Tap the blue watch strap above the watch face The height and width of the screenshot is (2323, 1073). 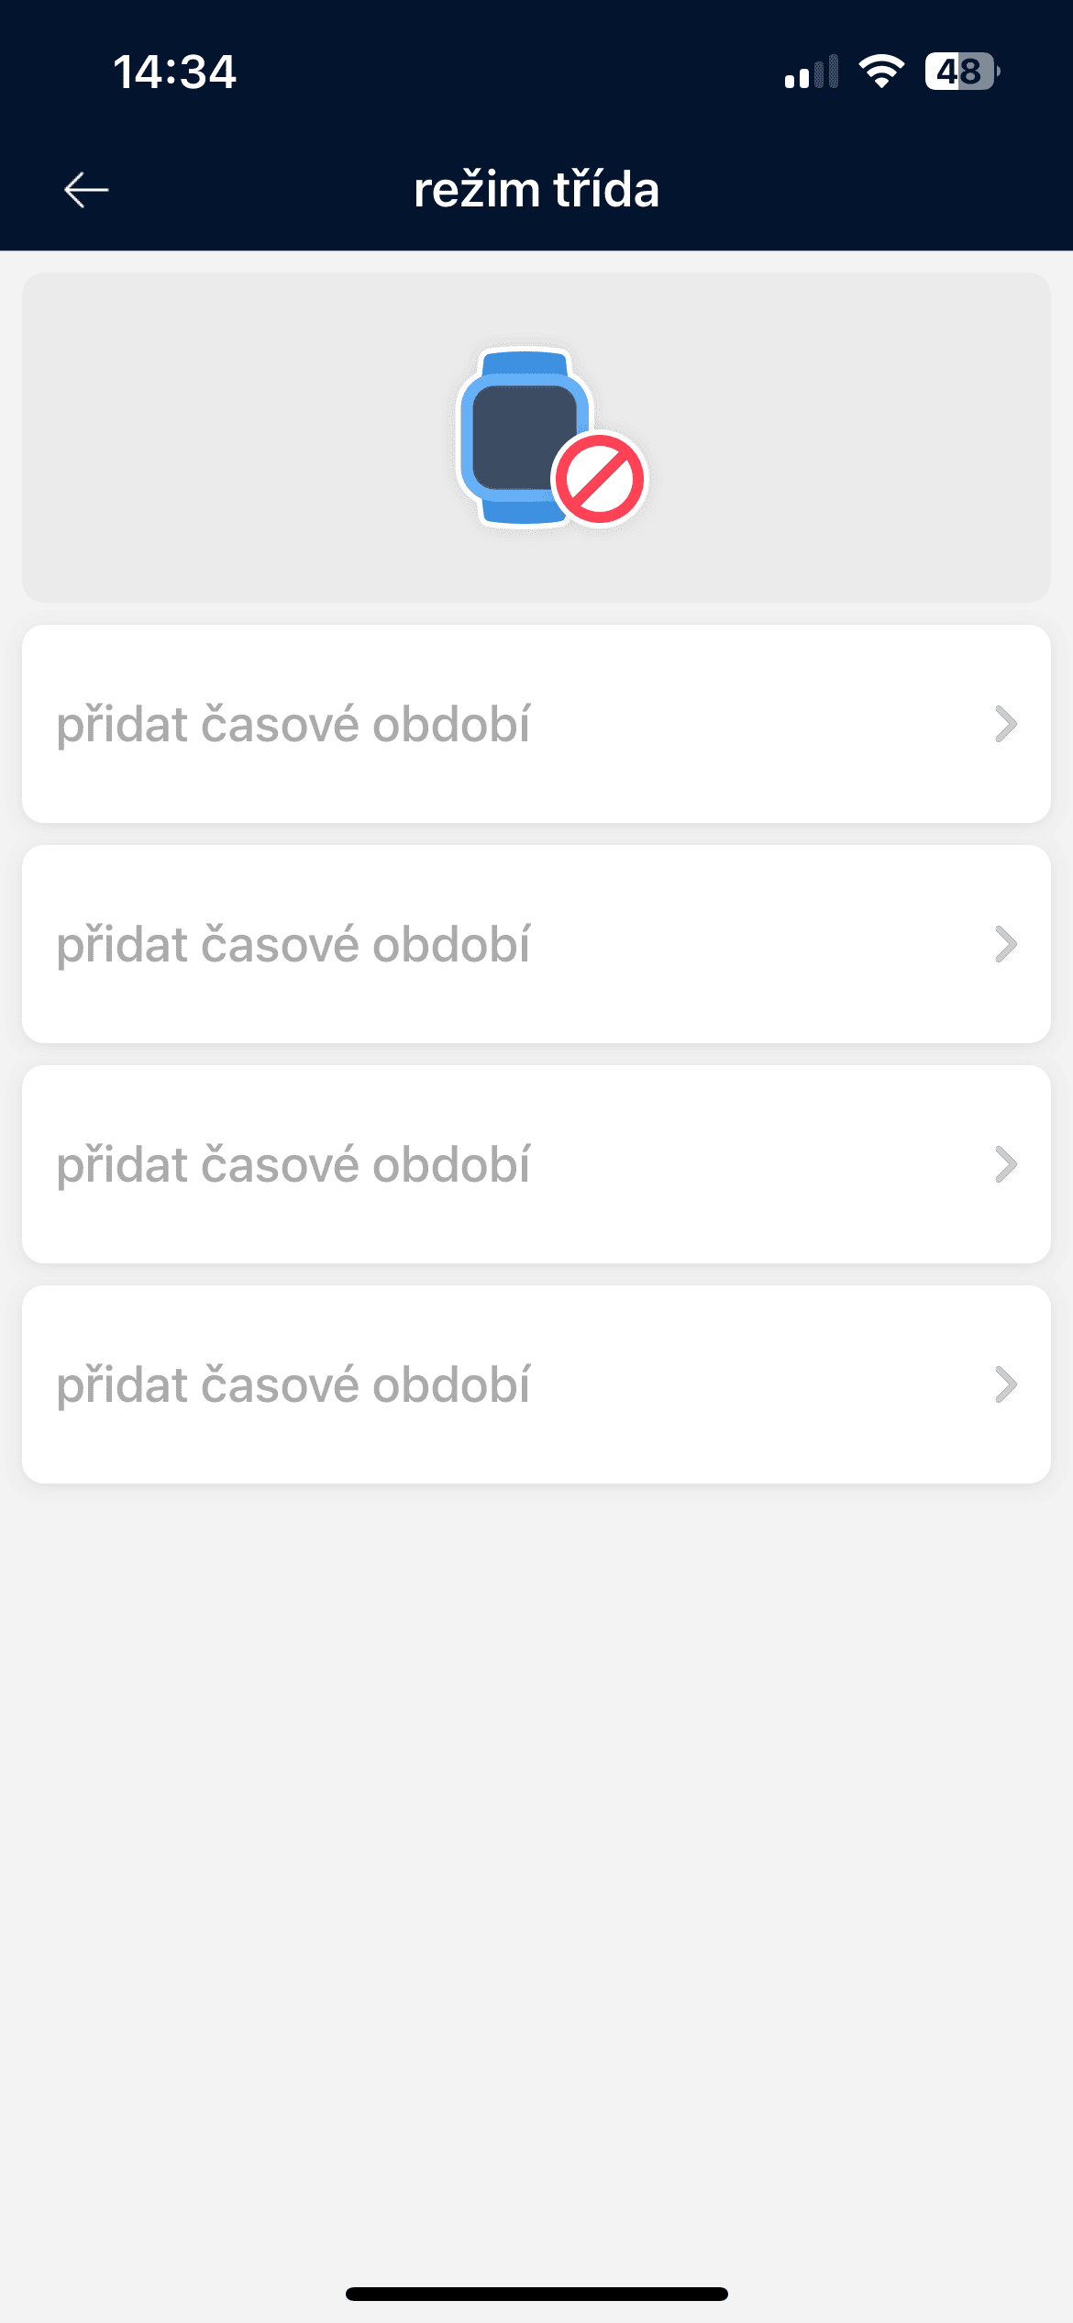coord(525,364)
